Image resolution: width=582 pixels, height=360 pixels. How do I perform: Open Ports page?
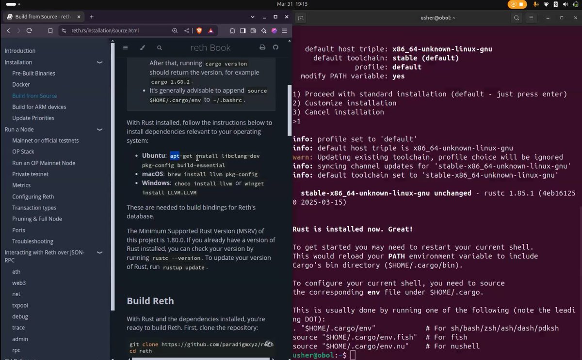point(18,230)
